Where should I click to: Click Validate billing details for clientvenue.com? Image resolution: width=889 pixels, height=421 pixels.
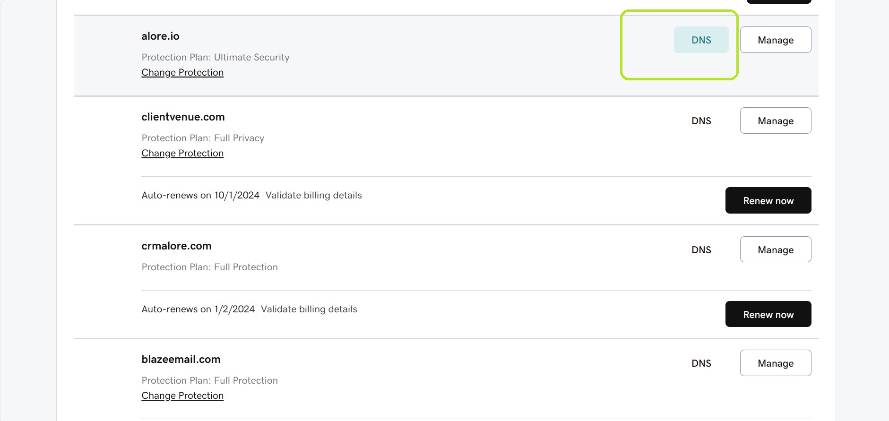[313, 195]
